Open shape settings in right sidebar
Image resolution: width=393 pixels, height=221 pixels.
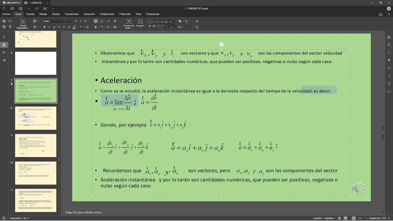(x=389, y=45)
